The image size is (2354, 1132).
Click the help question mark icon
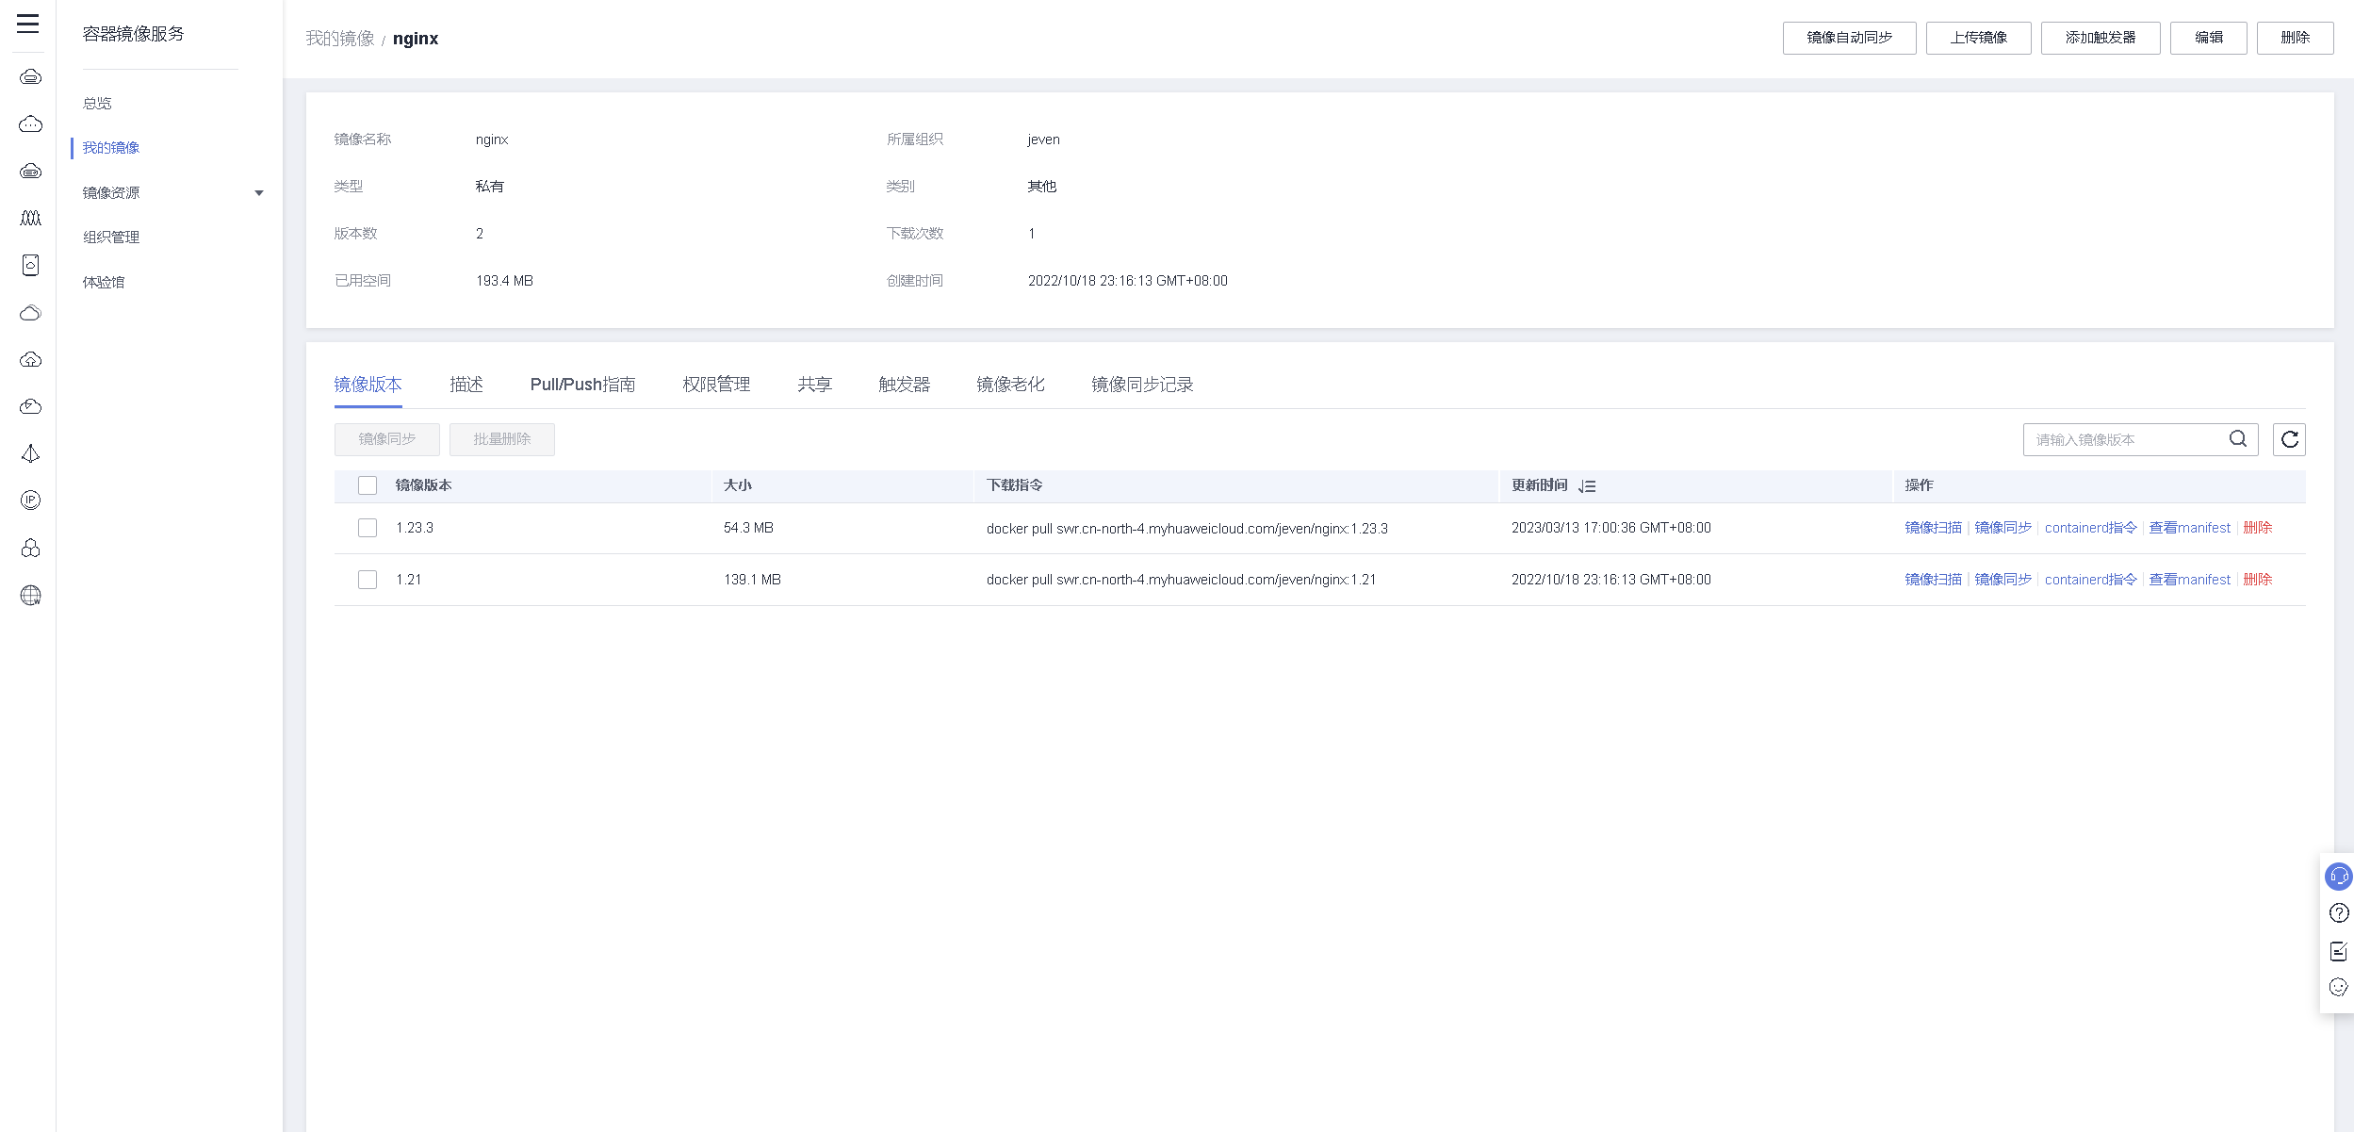point(2338,913)
